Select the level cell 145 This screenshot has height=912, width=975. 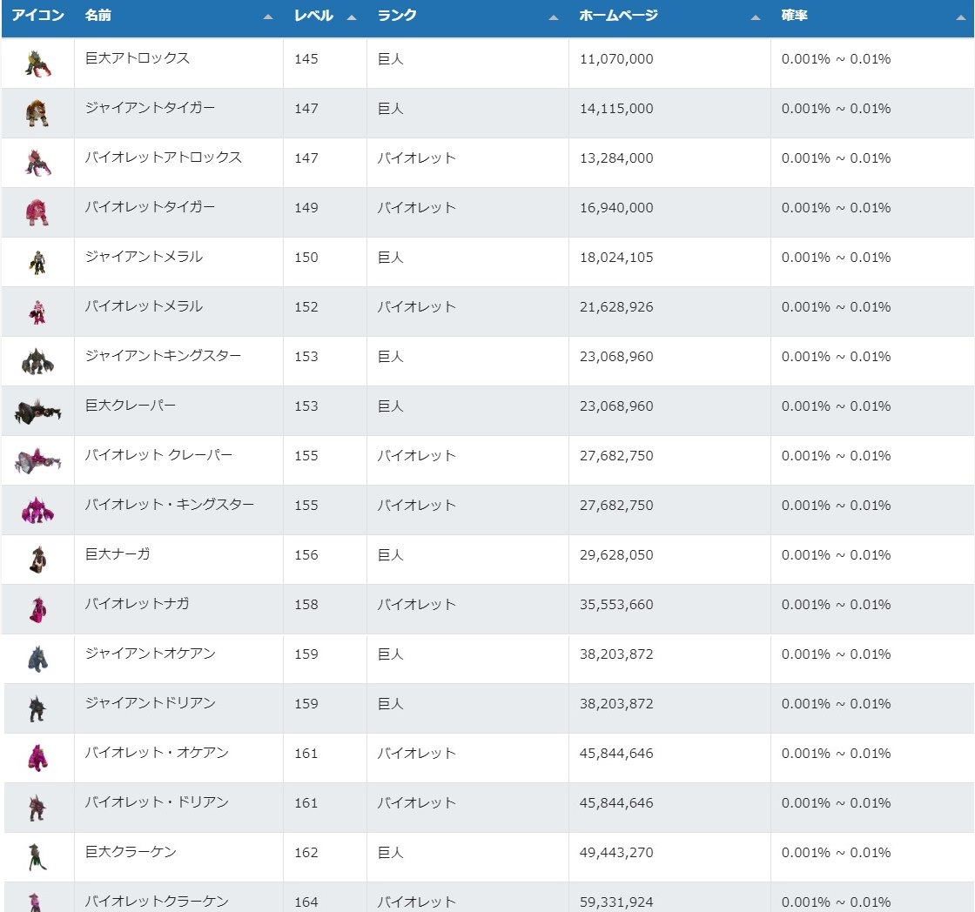click(306, 59)
